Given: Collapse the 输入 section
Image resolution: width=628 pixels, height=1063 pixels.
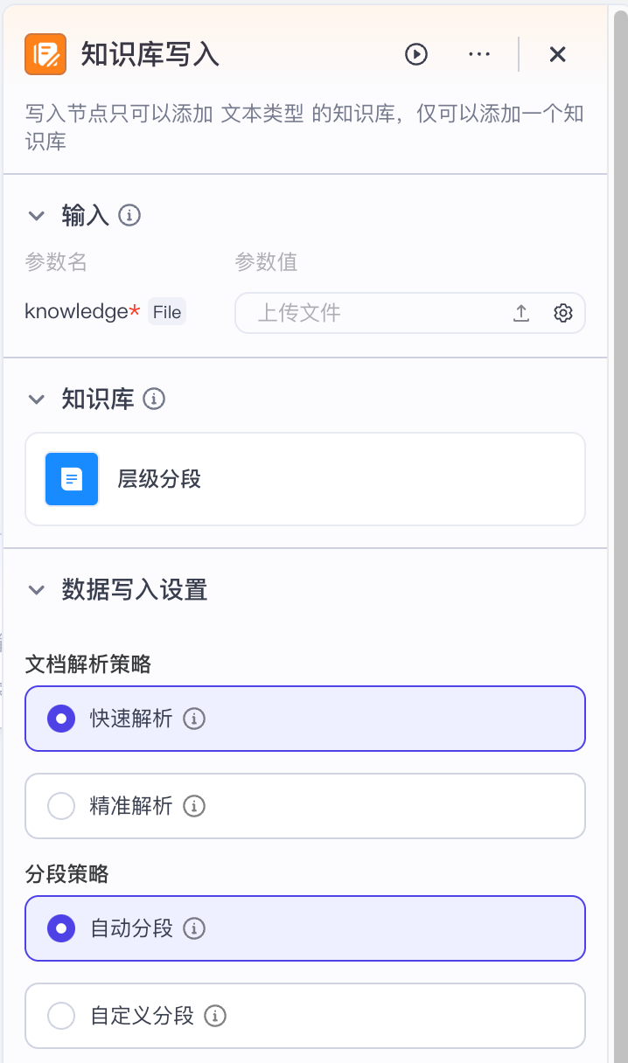Looking at the screenshot, I should [37, 215].
